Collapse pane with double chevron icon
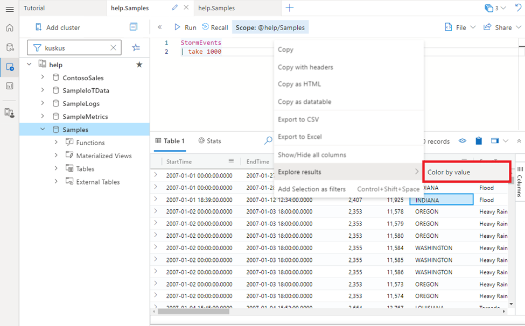 160,27
